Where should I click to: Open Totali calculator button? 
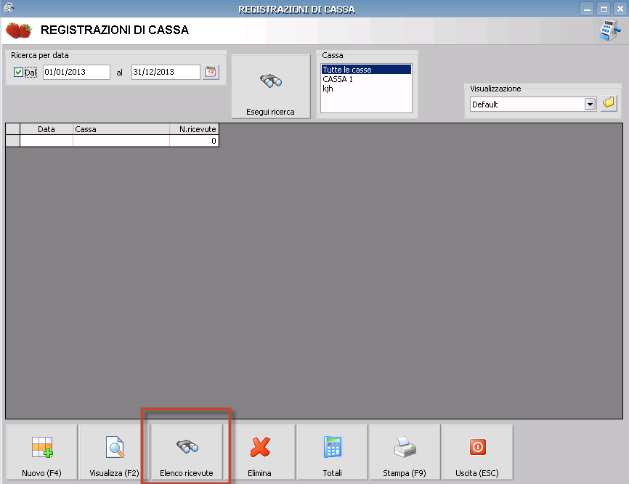[332, 452]
